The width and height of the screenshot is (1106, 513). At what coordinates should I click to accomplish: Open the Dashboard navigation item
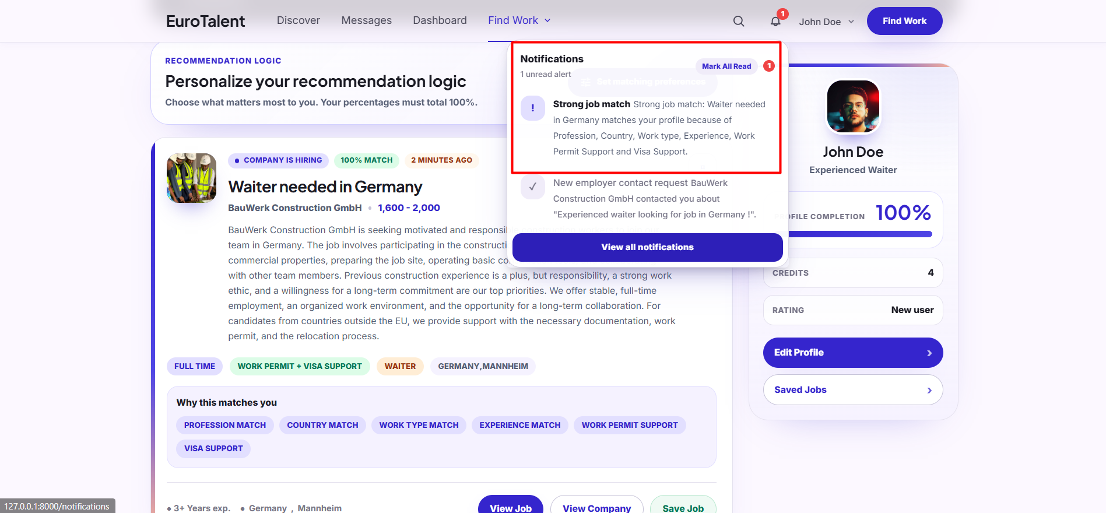[x=440, y=20]
